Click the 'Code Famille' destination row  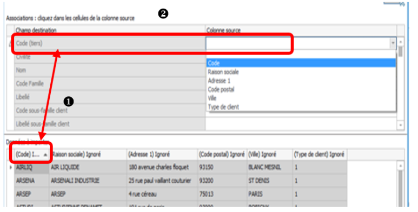pyautogui.click(x=110, y=83)
